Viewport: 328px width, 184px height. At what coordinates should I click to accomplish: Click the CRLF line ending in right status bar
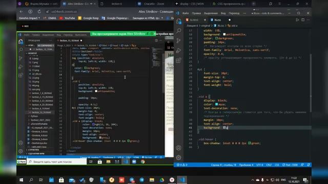pyautogui.click(x=269, y=165)
